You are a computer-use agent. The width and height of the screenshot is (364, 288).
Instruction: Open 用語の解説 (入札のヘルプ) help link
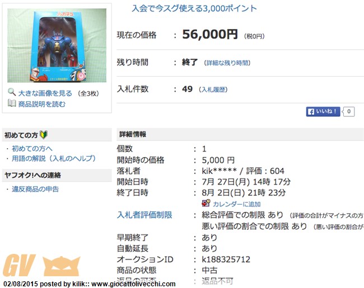pyautogui.click(x=54, y=158)
